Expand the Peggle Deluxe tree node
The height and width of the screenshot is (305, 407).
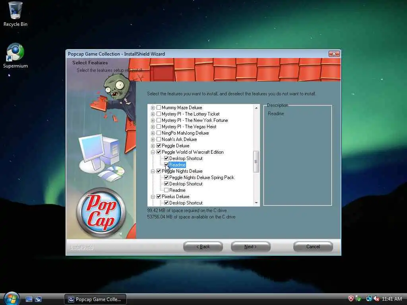(x=153, y=146)
